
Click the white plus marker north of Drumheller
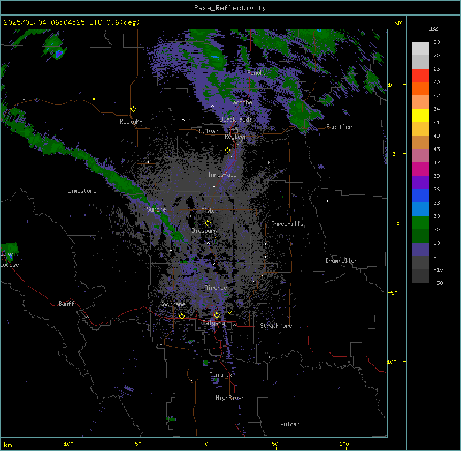pos(327,201)
